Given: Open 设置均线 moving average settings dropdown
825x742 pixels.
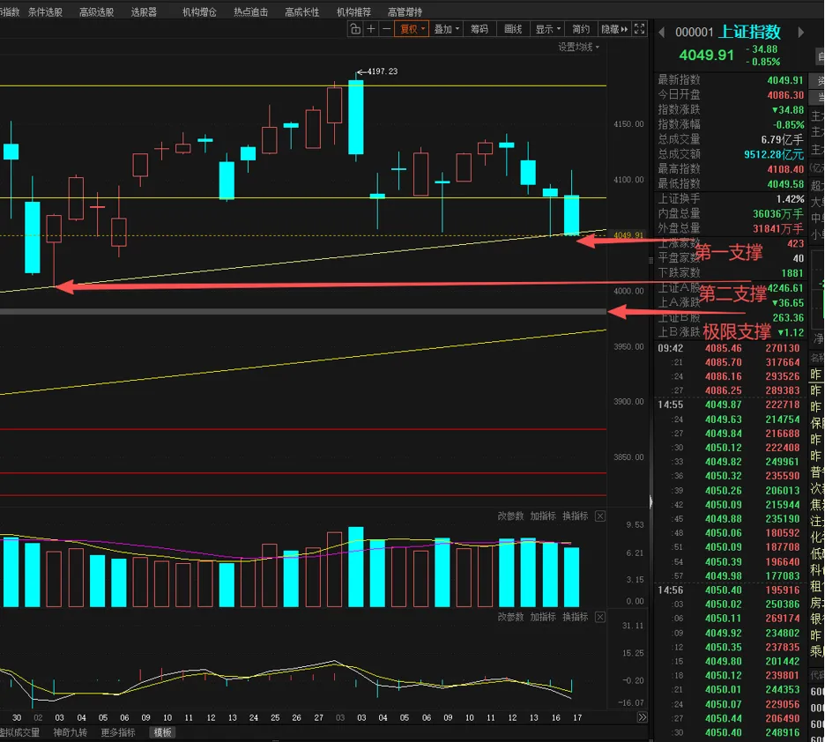Looking at the screenshot, I should (x=579, y=48).
